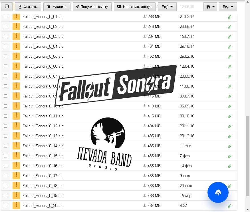Click the share link icon for Fallout_Sonora_0_06.zip
The image size is (250, 212).
pos(229,67)
